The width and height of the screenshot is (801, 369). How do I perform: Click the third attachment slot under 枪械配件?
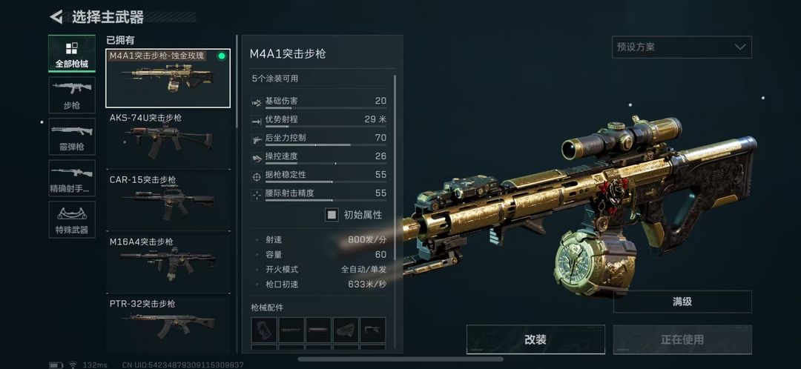tap(318, 330)
